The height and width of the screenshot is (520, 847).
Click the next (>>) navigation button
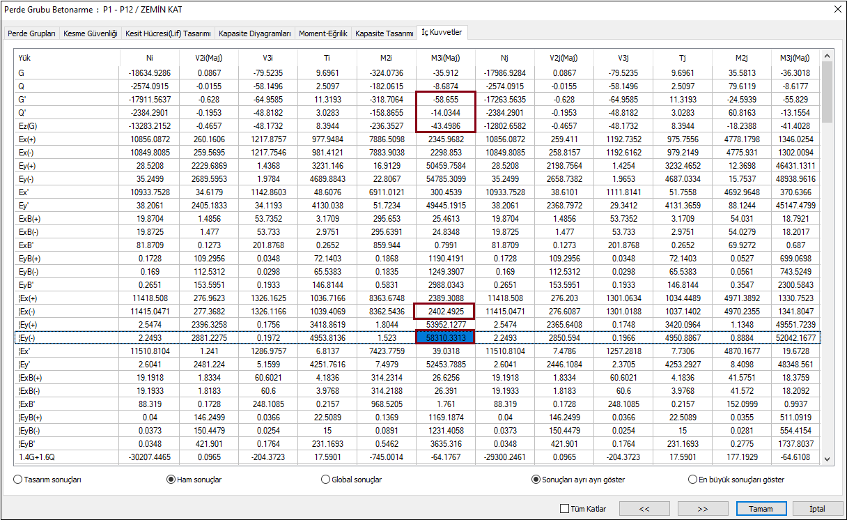[703, 509]
